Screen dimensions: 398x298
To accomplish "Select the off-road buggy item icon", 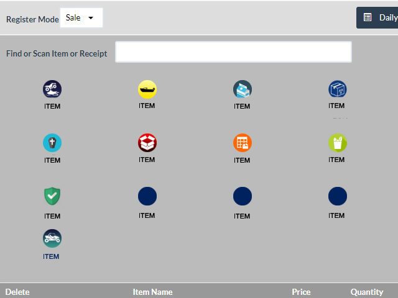I will point(52,238).
